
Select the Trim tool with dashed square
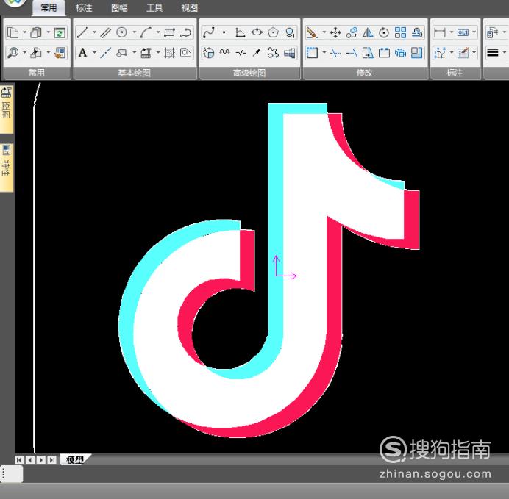click(312, 52)
